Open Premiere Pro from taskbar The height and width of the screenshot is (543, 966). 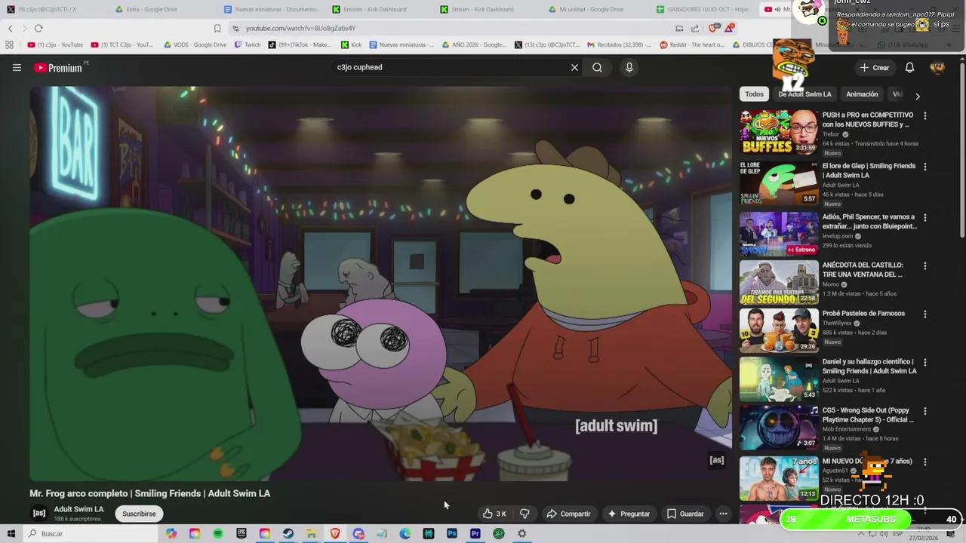tap(475, 533)
